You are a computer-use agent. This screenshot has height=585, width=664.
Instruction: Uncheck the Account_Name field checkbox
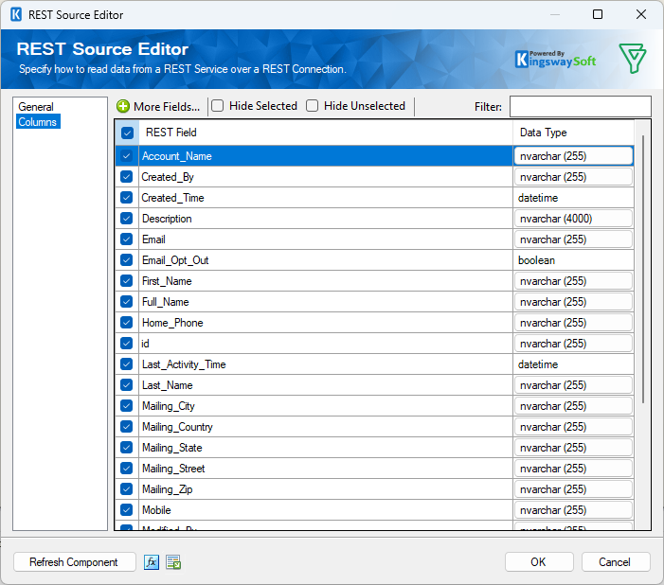[x=126, y=156]
